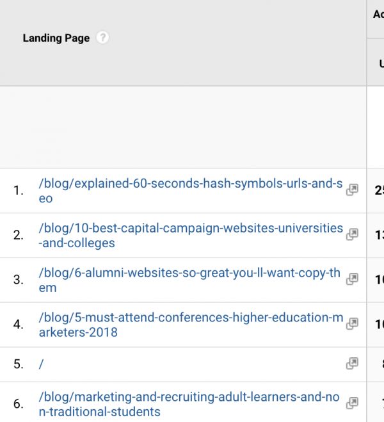Click external icon for adult-learners blog row

[x=351, y=403]
